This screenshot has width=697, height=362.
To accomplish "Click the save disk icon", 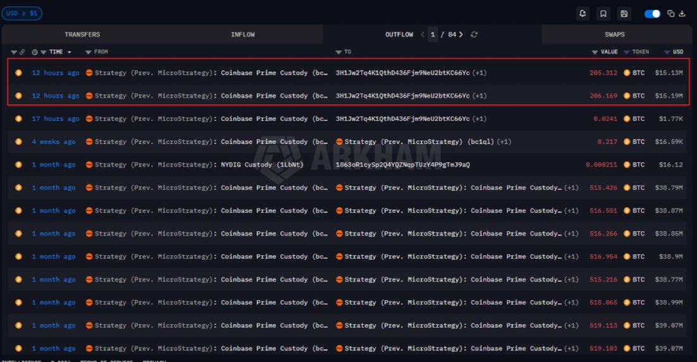I will (x=624, y=13).
